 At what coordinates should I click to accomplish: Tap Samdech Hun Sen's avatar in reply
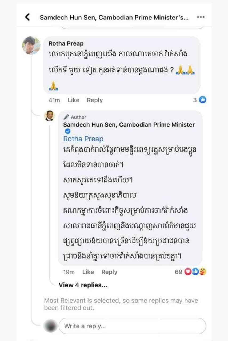click(50, 116)
